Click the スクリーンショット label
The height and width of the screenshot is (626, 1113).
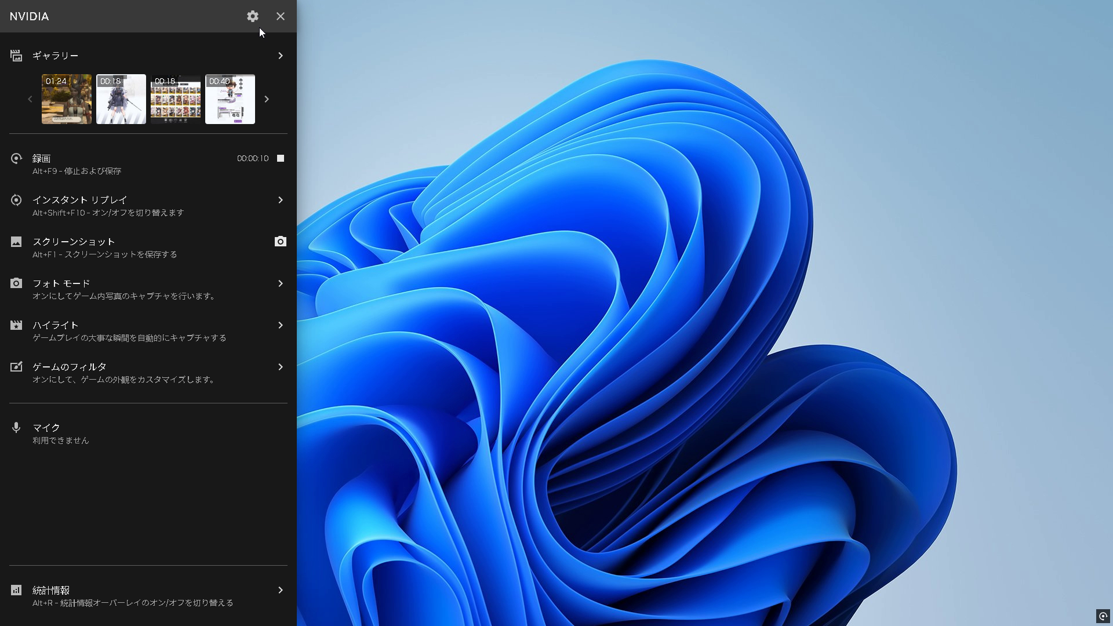[x=74, y=242]
